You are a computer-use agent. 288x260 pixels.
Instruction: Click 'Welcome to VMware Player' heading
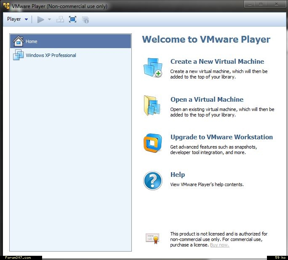pos(206,39)
